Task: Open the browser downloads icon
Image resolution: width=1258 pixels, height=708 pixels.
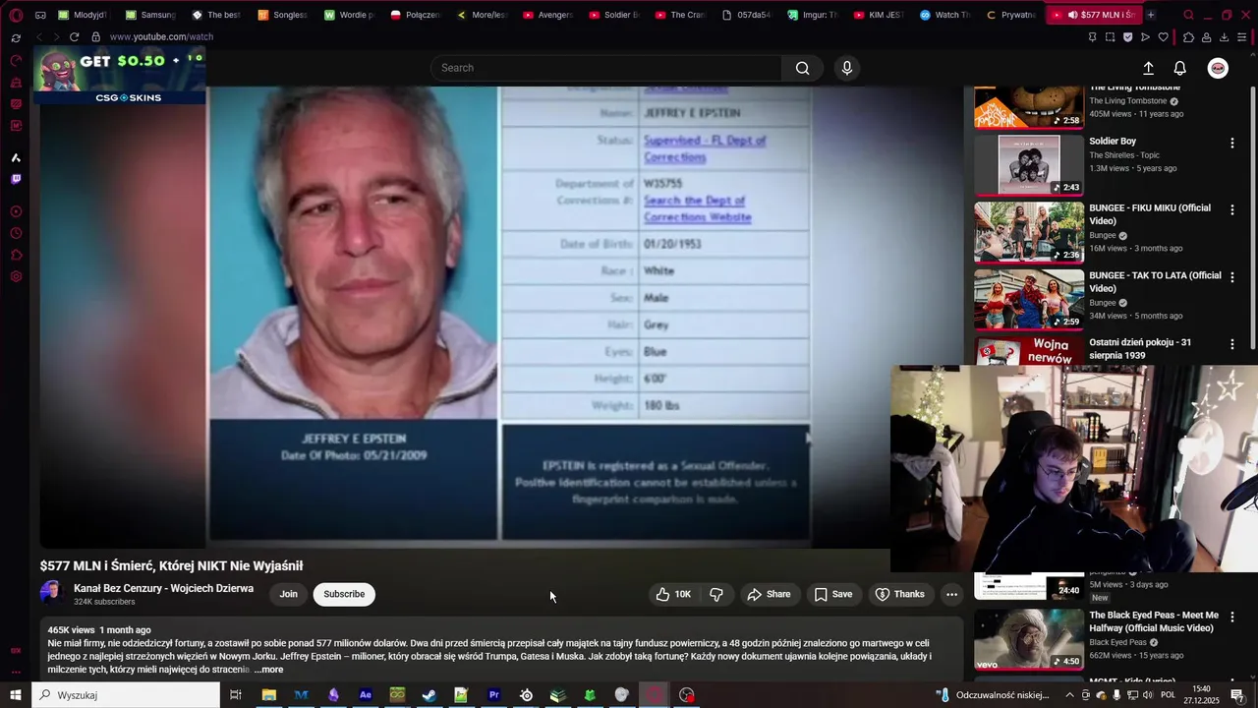Action: tap(1224, 37)
